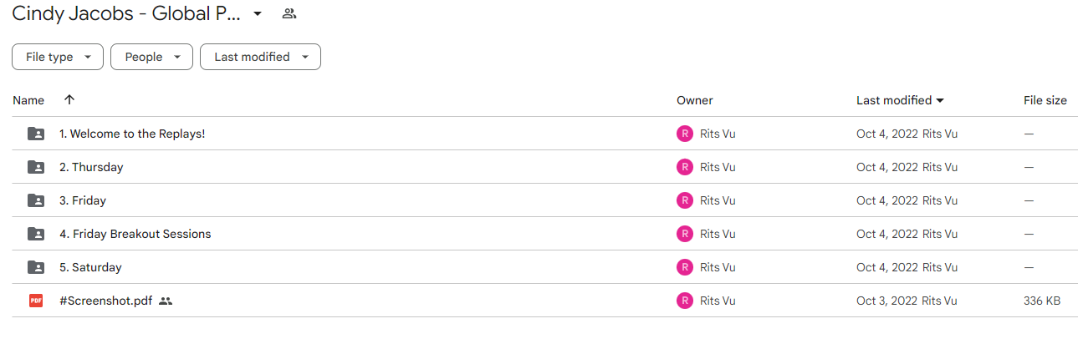Viewport: 1078px width, 344px height.
Task: Expand the People filter
Action: (x=151, y=57)
